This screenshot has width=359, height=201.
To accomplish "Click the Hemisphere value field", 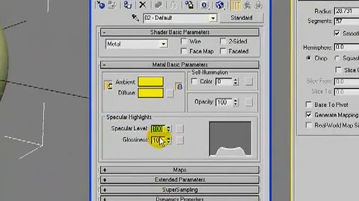I will (347, 47).
